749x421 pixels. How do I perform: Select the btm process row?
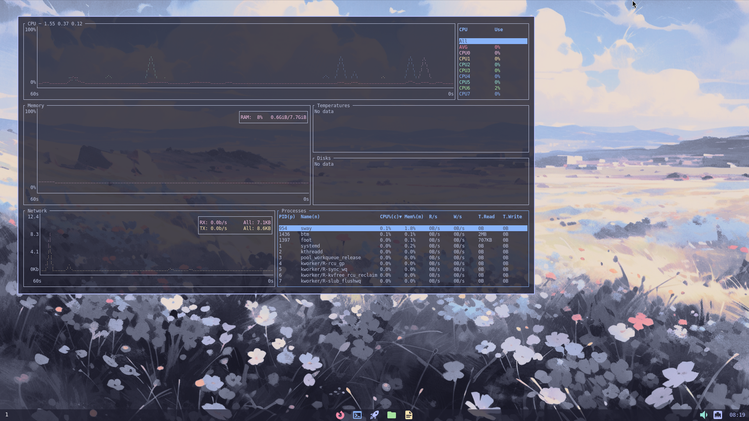(x=305, y=234)
